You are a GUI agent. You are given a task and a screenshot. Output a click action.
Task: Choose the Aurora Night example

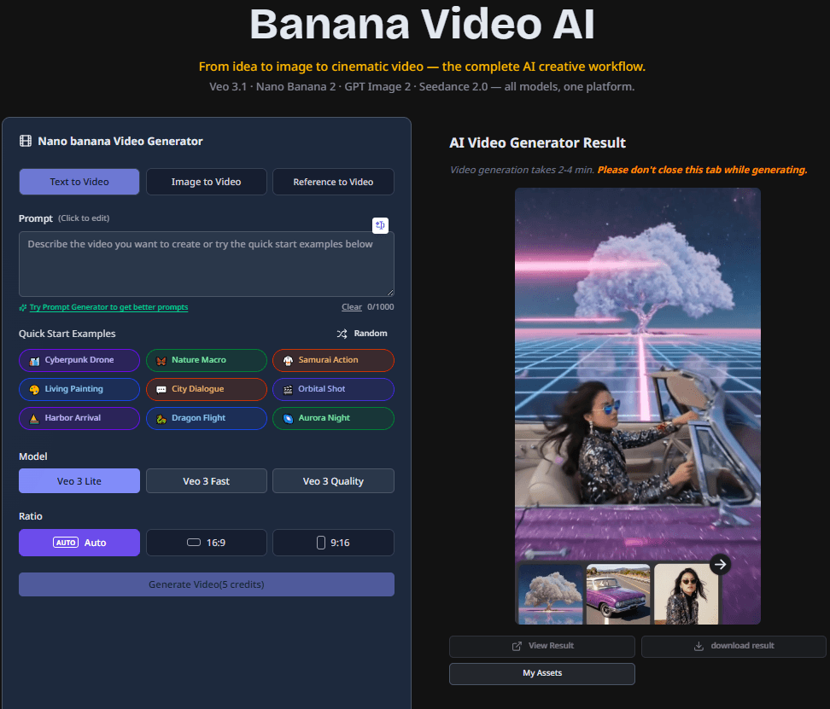click(x=334, y=418)
